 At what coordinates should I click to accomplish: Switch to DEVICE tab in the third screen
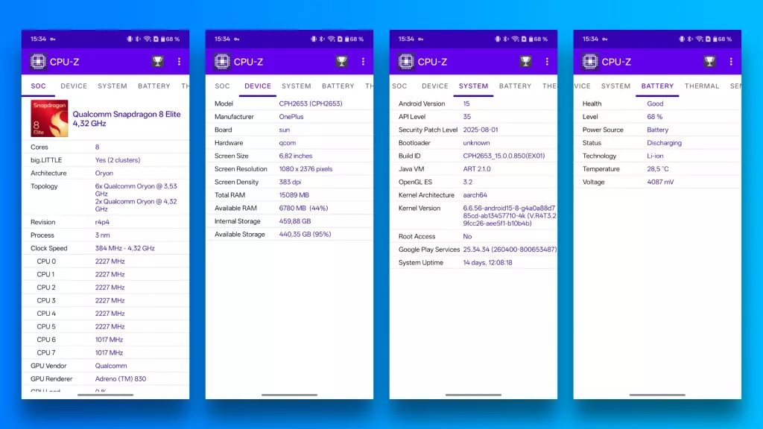(434, 86)
